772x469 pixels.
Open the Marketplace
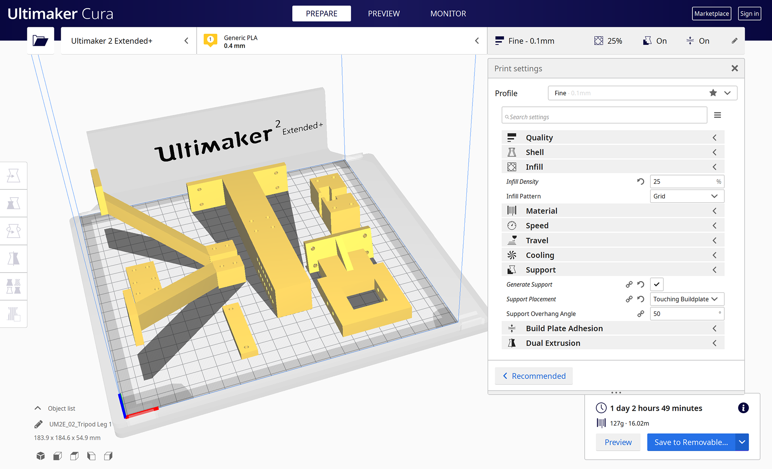(711, 14)
